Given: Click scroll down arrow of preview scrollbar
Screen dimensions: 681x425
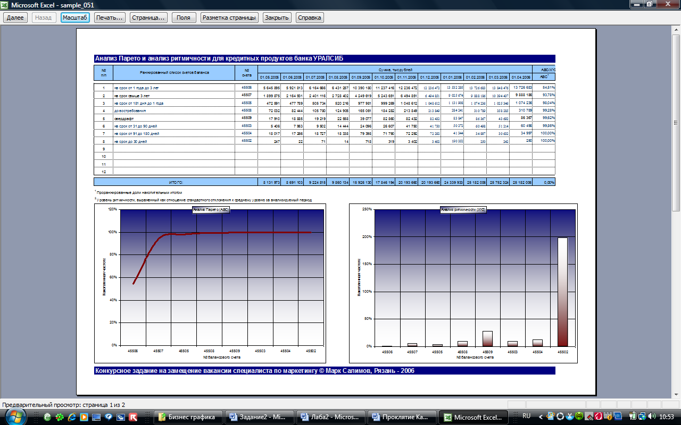Looking at the screenshot, I should pos(676,395).
